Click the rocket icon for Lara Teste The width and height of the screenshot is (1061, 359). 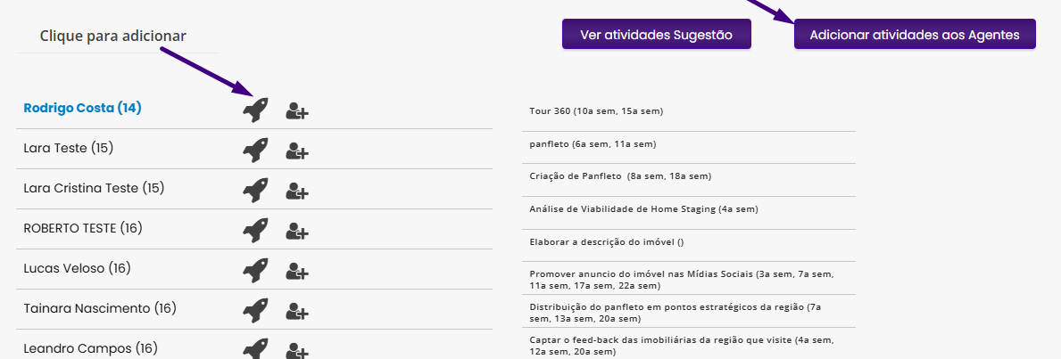click(x=255, y=150)
